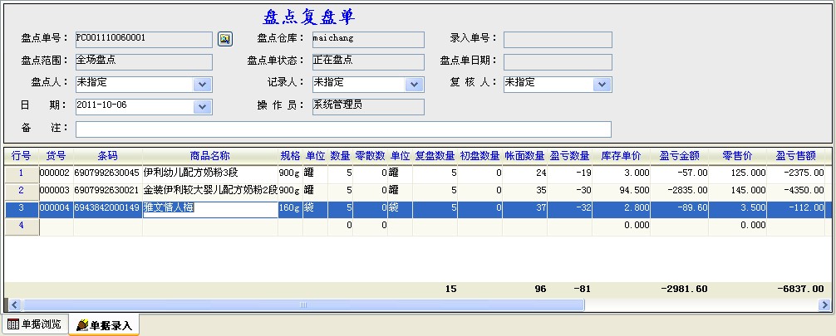Expand the 记录人 dropdown list

414,85
